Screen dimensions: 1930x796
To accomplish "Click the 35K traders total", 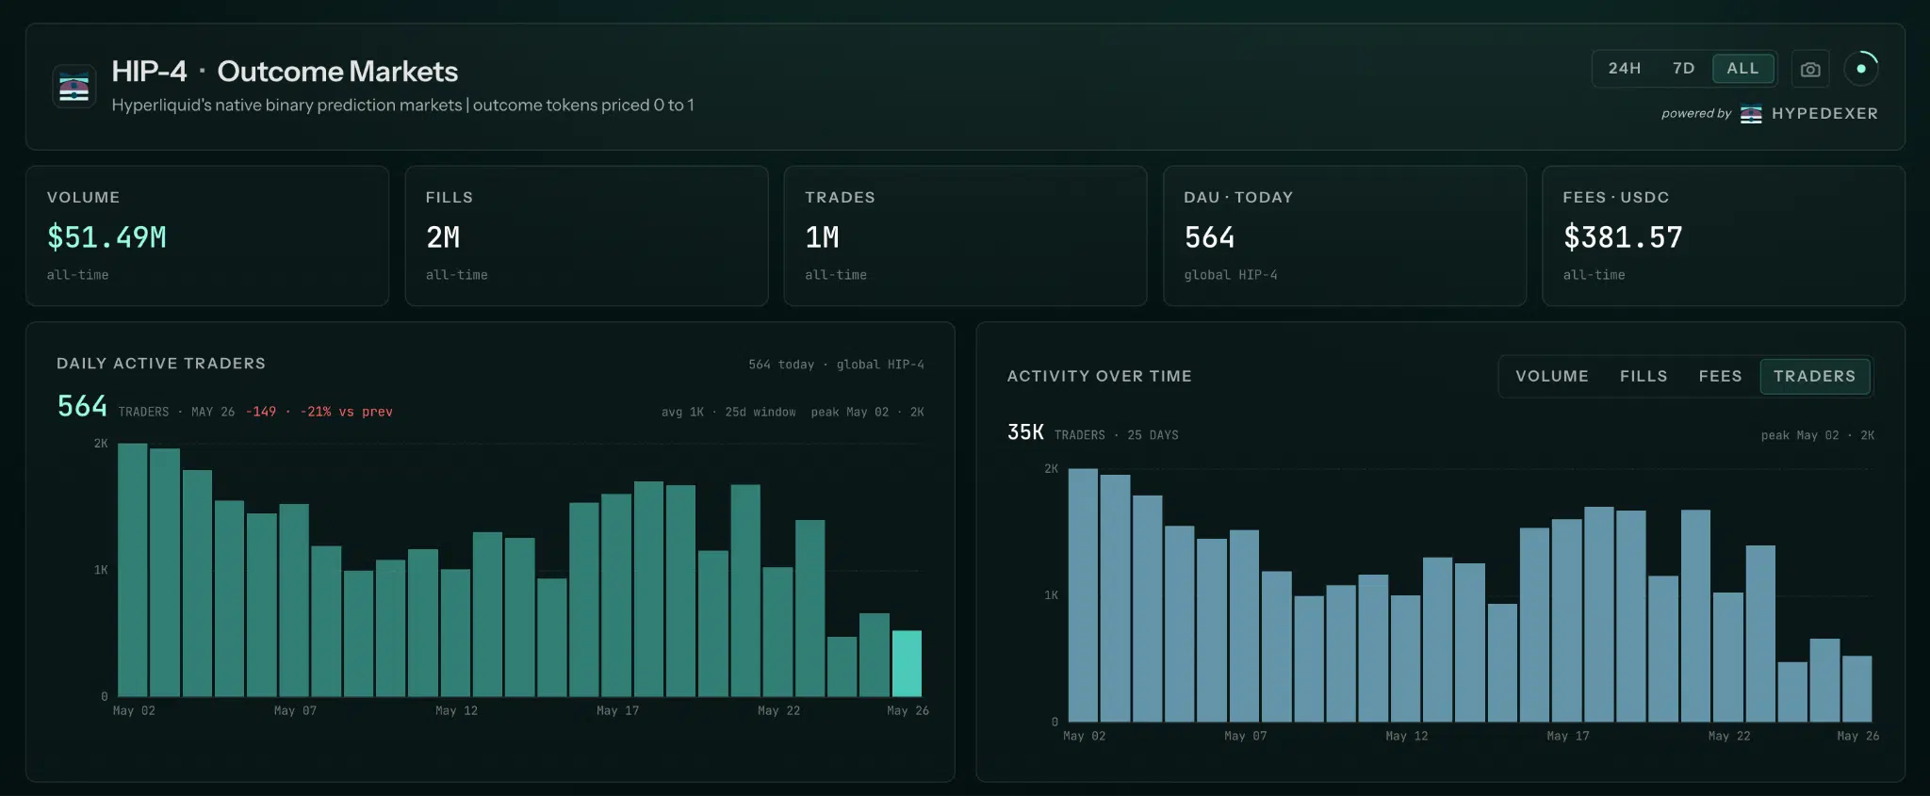I will [x=1025, y=432].
